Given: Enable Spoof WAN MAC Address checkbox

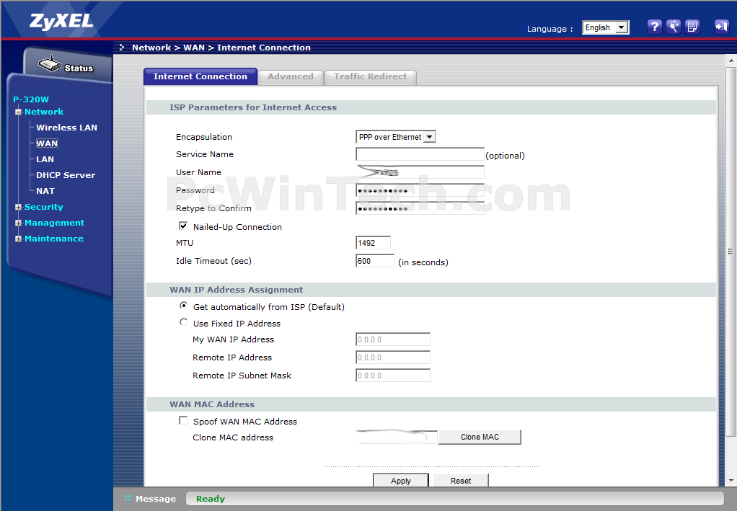Looking at the screenshot, I should pos(183,420).
